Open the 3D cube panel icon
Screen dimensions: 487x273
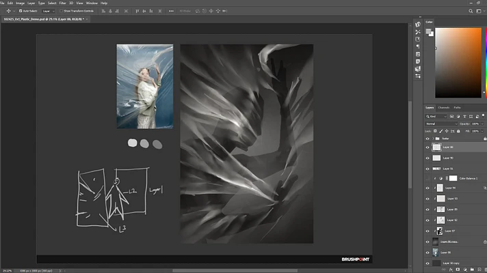[x=418, y=69]
